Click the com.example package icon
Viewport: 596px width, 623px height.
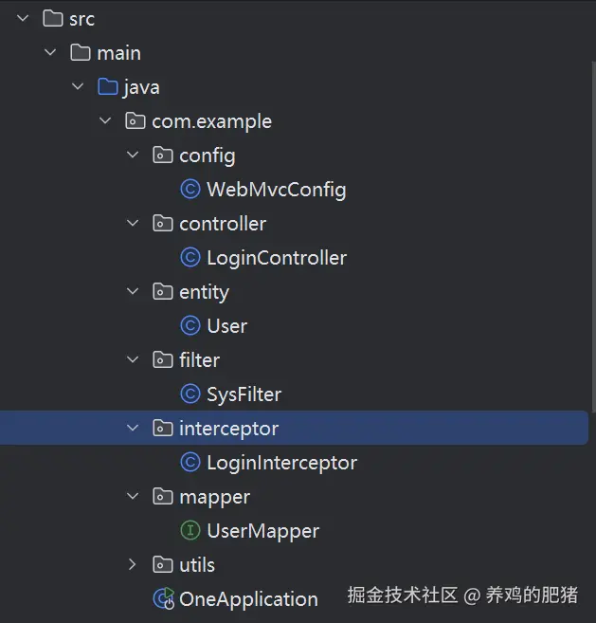[135, 121]
